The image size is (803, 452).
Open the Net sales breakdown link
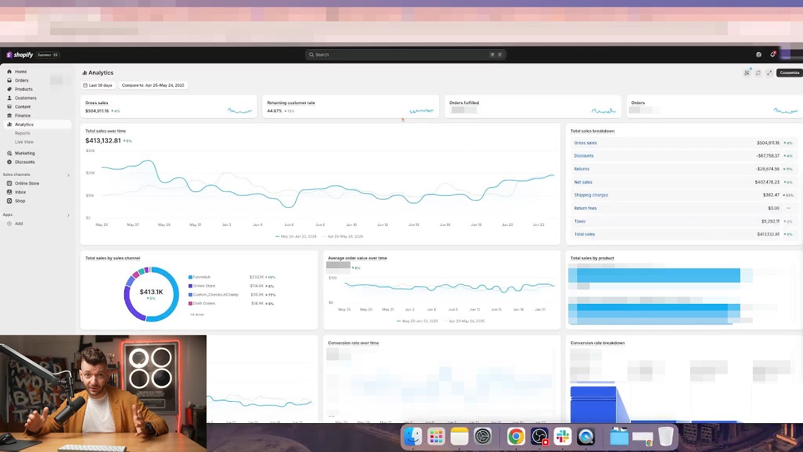click(583, 182)
